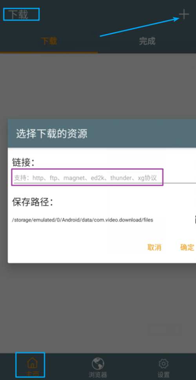Screen dimensions: 196x380
Task: Tap the /storage/emulated/0 save path text
Action: (x=82, y=220)
